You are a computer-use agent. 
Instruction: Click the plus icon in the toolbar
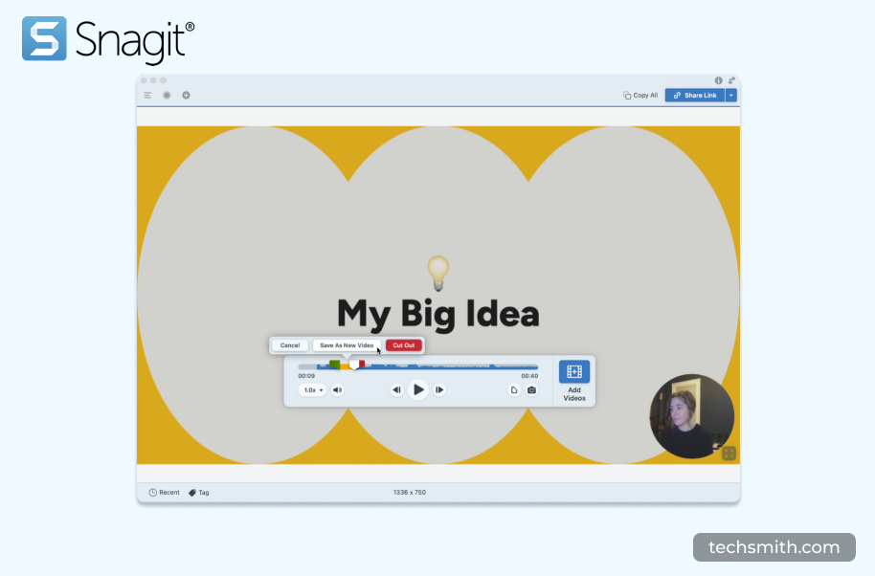click(x=186, y=95)
